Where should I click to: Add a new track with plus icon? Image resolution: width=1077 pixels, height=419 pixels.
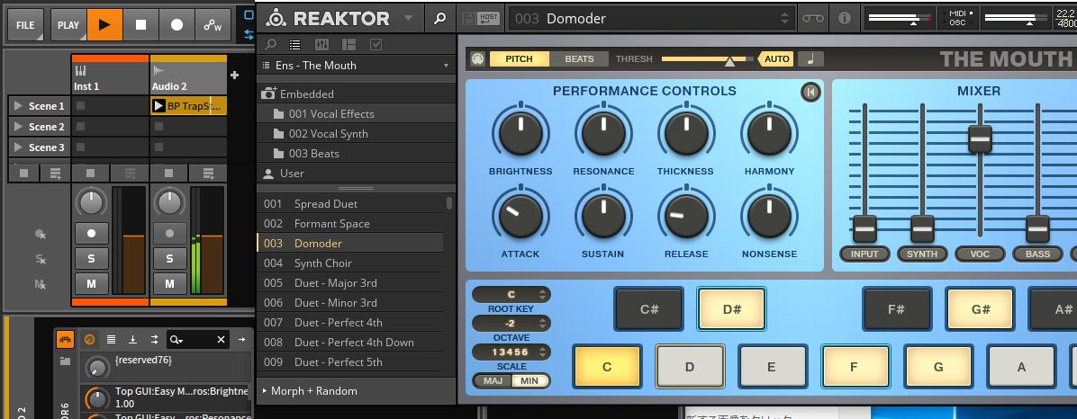pos(234,75)
